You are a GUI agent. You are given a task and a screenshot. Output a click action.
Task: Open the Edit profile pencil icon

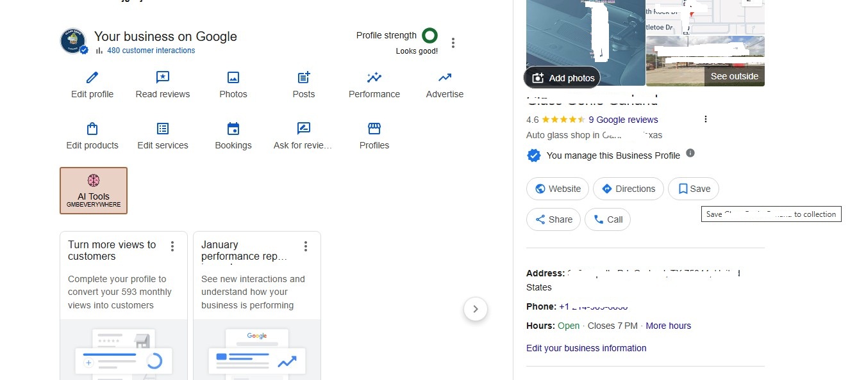pyautogui.click(x=92, y=77)
